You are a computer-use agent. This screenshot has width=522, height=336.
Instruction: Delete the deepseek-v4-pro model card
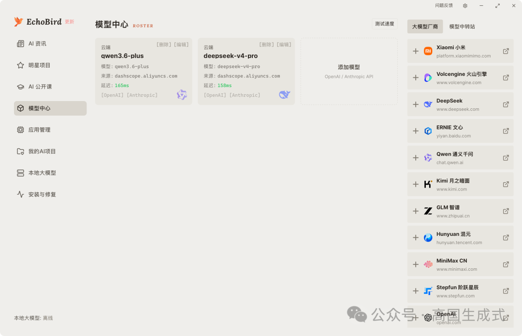[266, 44]
